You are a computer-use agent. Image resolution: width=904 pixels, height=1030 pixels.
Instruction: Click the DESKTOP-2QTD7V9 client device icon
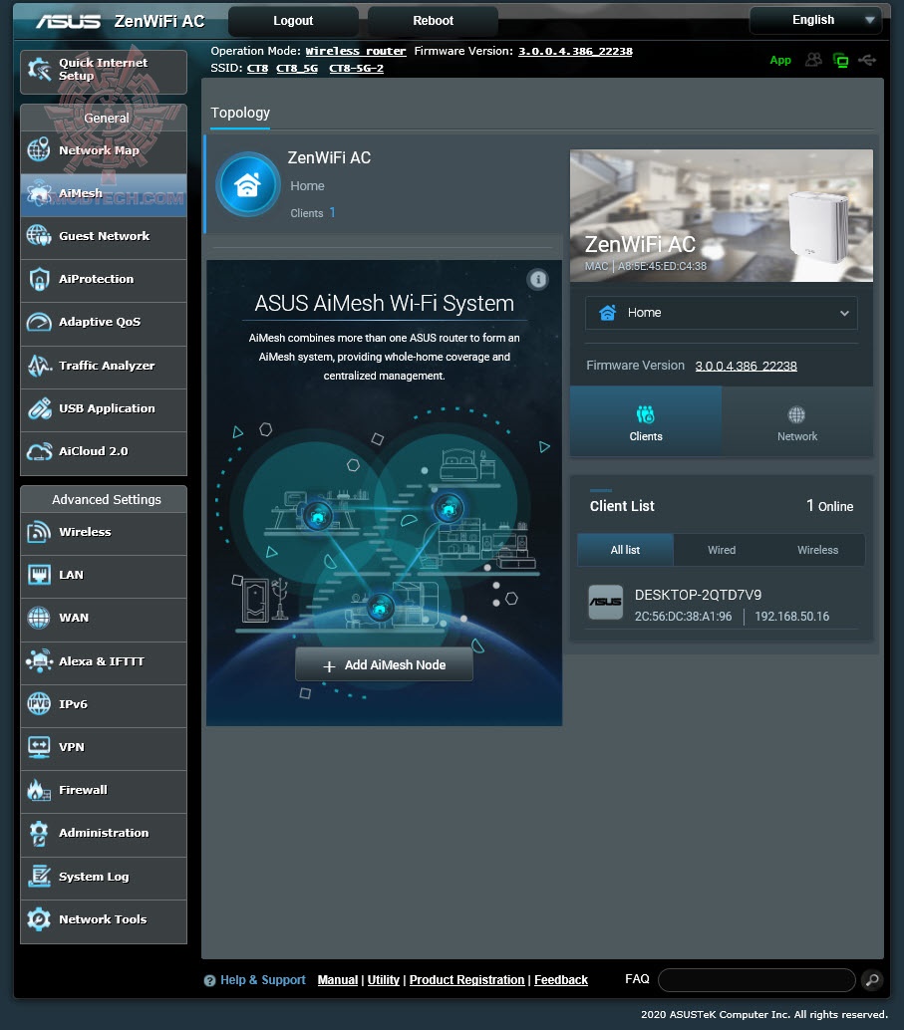pos(606,603)
